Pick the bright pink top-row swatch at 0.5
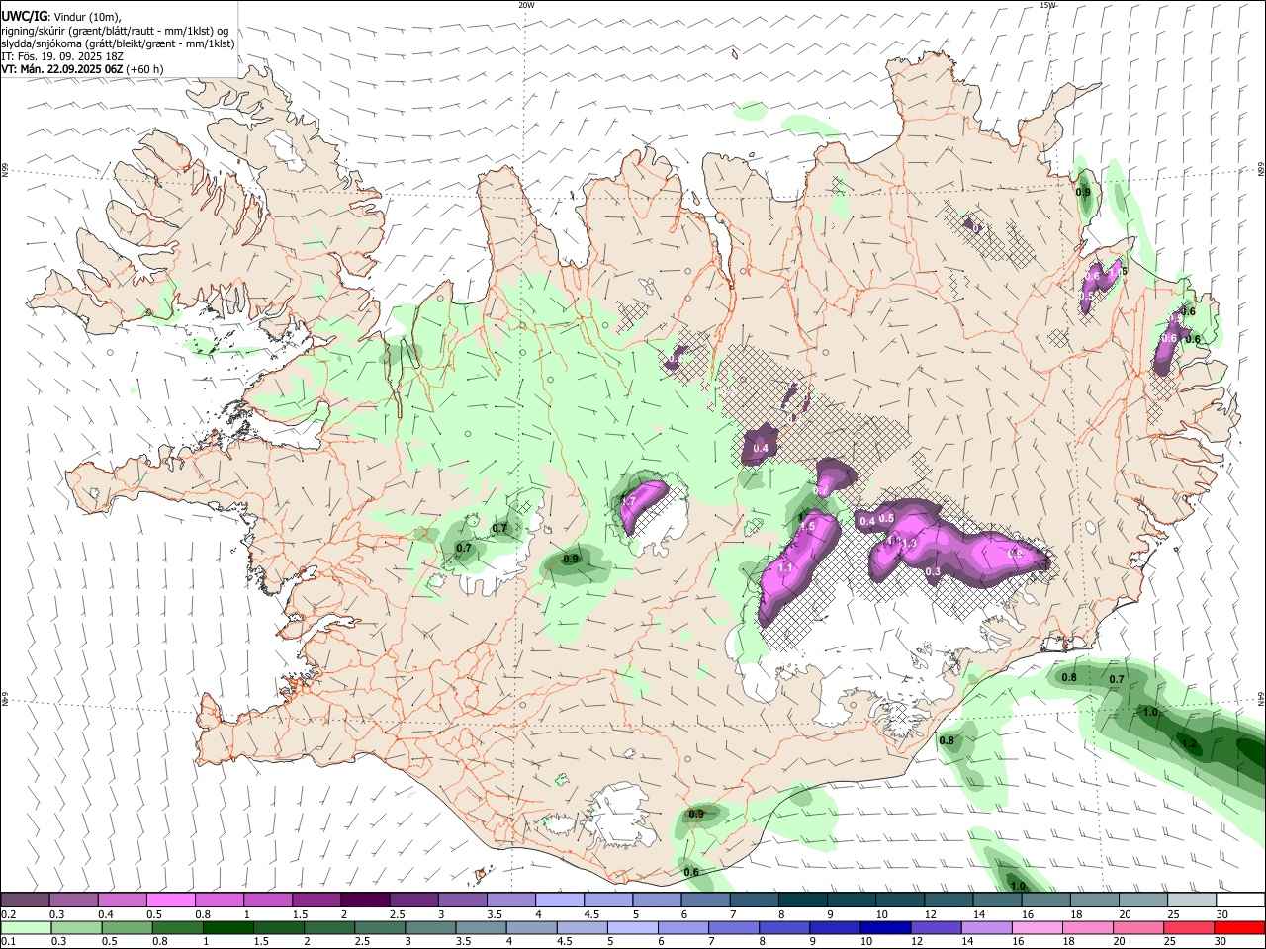This screenshot has width=1266, height=949. click(171, 900)
